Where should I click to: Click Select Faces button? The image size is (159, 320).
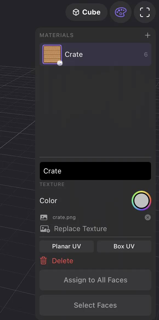point(95,305)
